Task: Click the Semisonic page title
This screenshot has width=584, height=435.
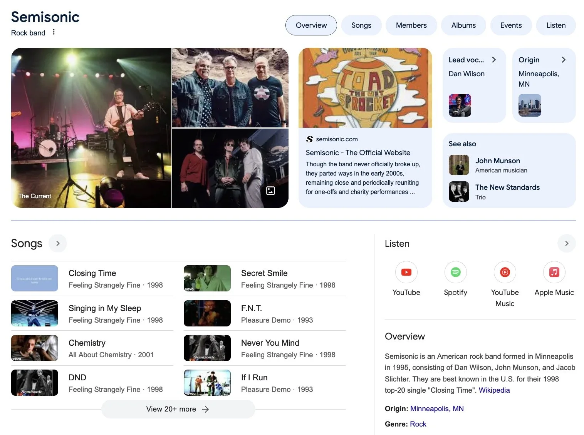Action: coord(45,17)
